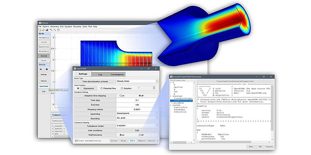The height and width of the screenshot is (155, 311).
Task: Open the Boundary menu in menu bar
Action: coord(77,26)
